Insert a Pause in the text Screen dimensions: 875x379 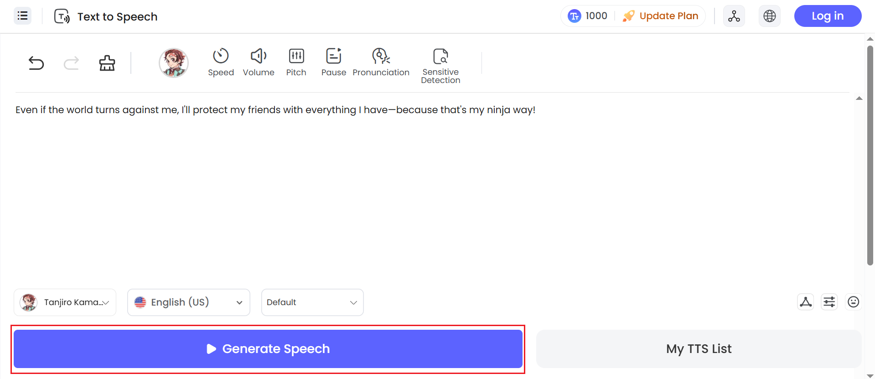(334, 62)
